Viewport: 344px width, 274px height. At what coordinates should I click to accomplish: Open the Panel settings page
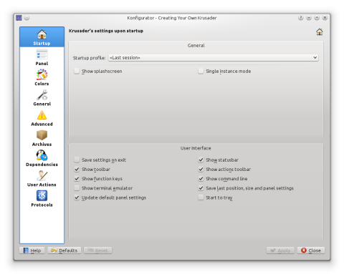[42, 57]
